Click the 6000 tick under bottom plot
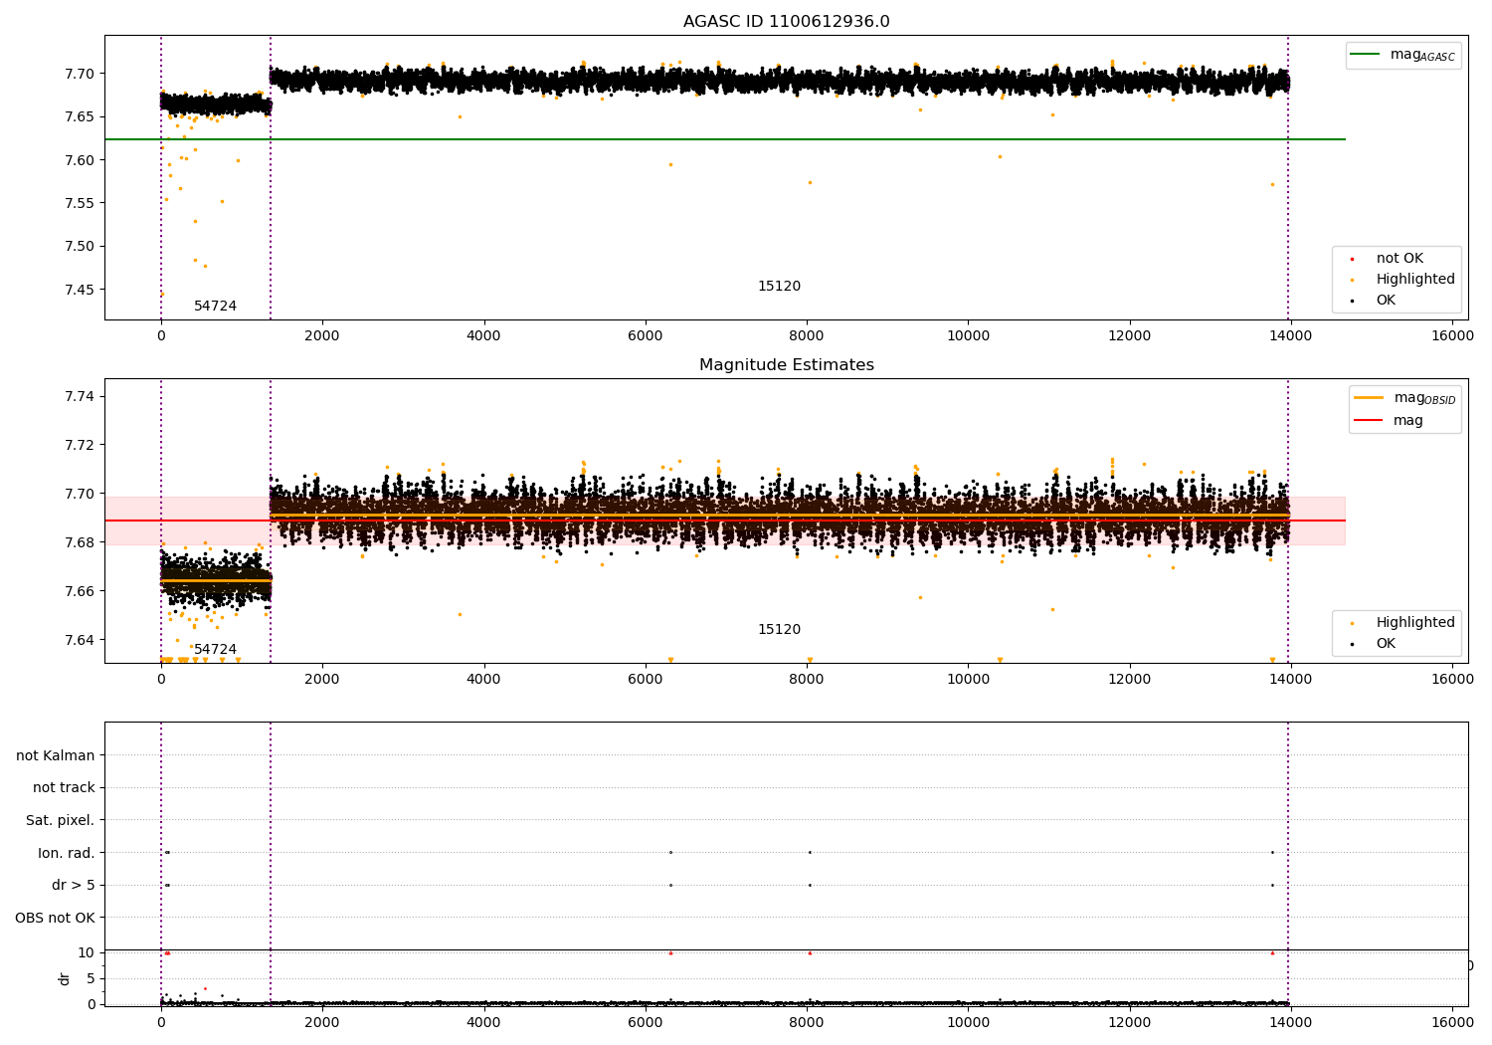The height and width of the screenshot is (1045, 1492). point(646,1023)
